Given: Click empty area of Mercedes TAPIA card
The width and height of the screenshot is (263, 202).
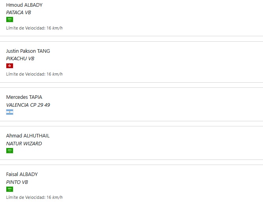Looking at the screenshot, I should (x=151, y=104).
